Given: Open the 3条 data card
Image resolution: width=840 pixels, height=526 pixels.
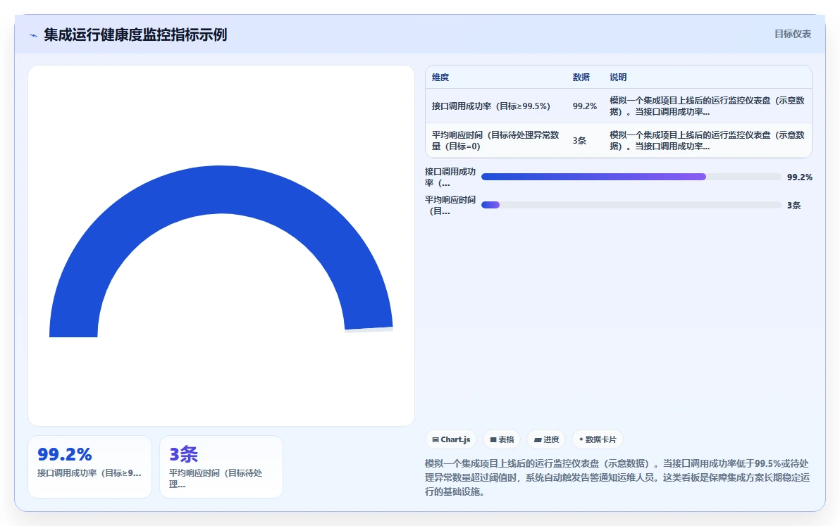Looking at the screenshot, I should [221, 467].
